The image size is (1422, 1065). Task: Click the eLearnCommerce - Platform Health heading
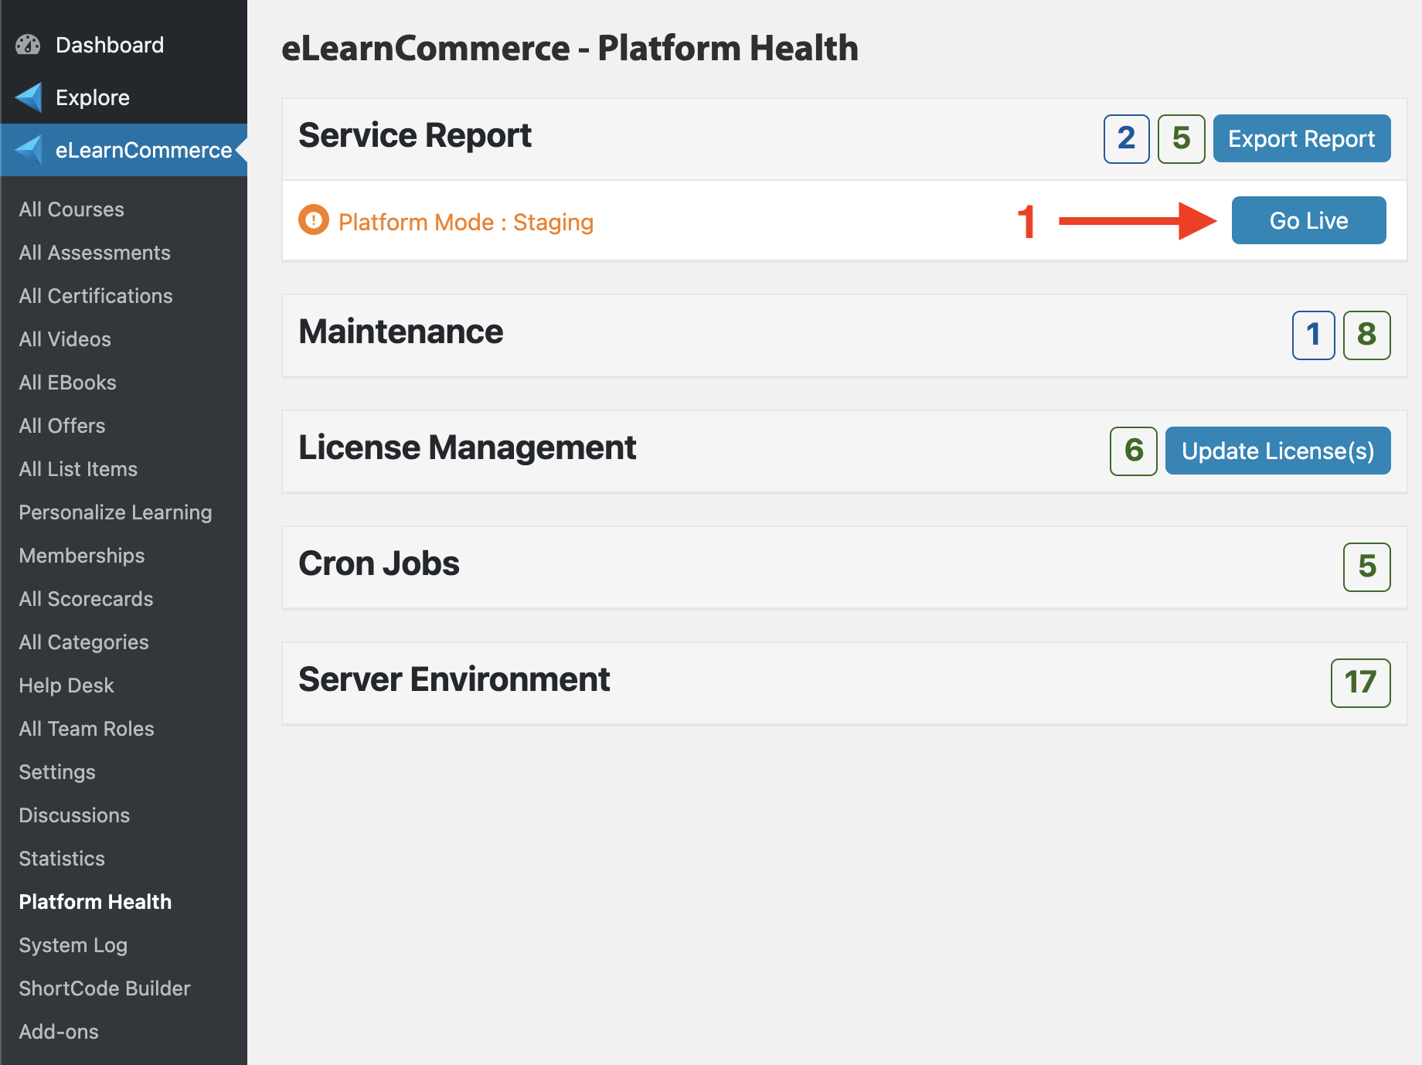570,48
